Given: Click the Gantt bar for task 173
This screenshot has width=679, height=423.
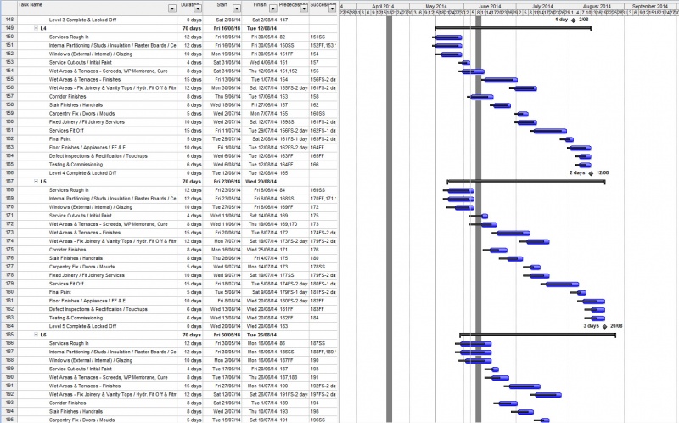Looking at the screenshot, I should click(513, 234).
